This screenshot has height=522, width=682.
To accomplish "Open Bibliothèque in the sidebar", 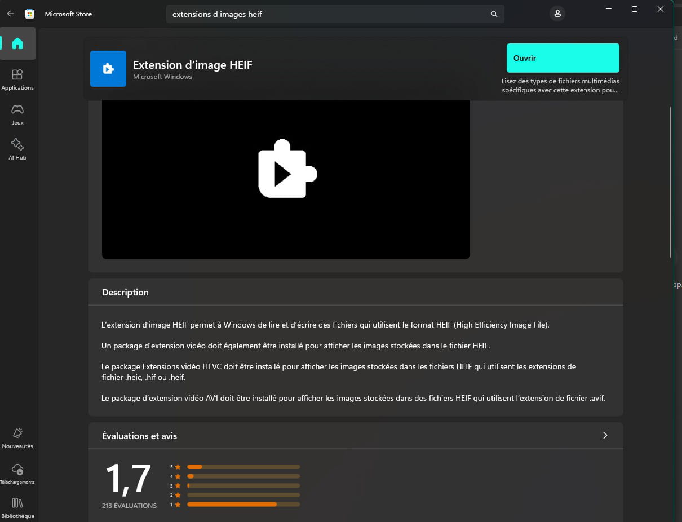I will [x=17, y=507].
